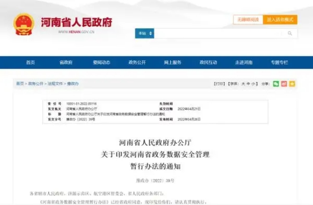Click the search magnifier icon
Viewport: 313px width, 205px height.
tap(290, 33)
